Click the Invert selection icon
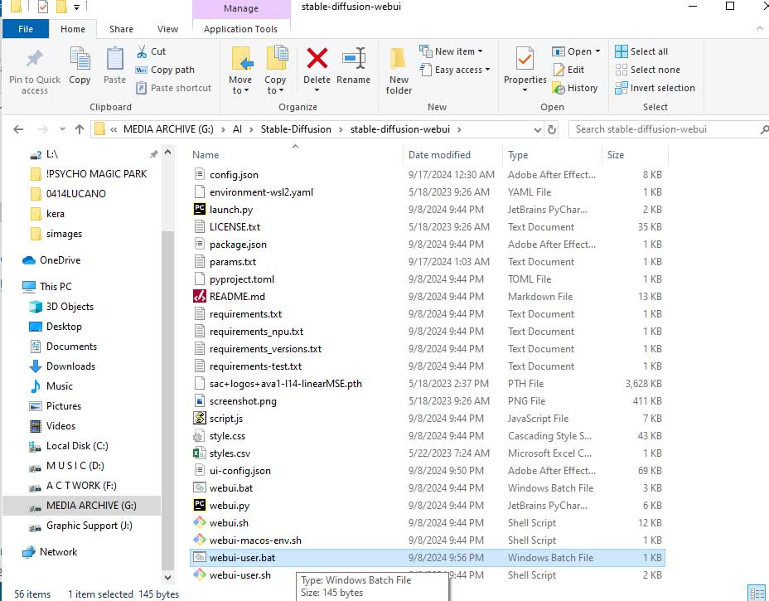769x601 pixels. click(621, 88)
